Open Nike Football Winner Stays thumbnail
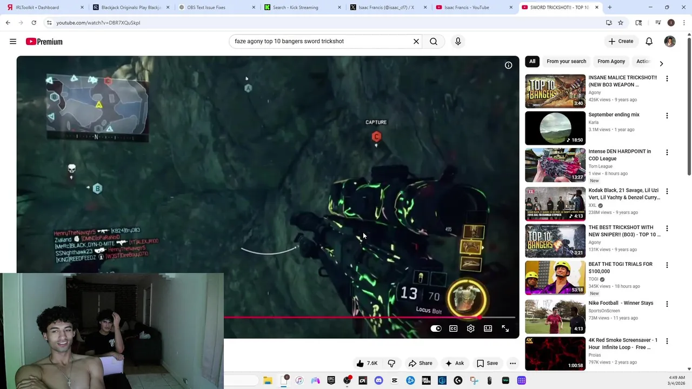Viewport: 692px width, 389px height. (555, 317)
